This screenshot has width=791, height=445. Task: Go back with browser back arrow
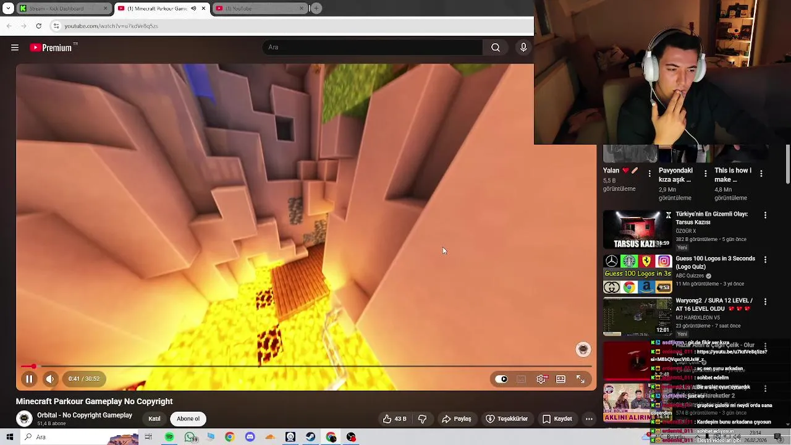coord(9,26)
